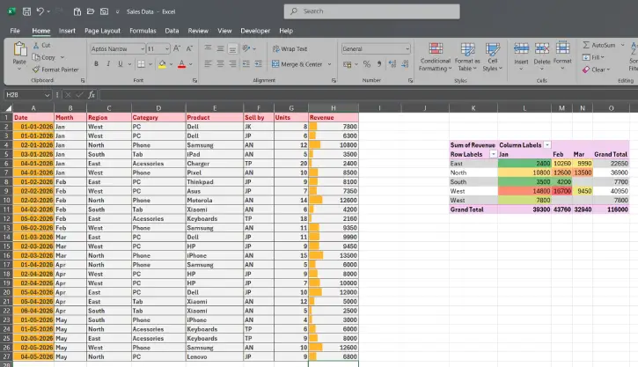Screen dimensions: 638x367
Task: Click the Merge & Center button
Action: (x=297, y=64)
